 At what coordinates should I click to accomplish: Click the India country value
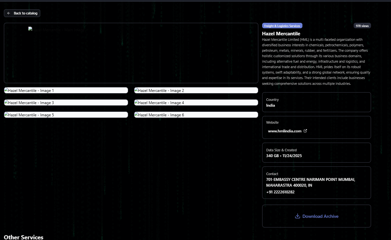pos(271,105)
